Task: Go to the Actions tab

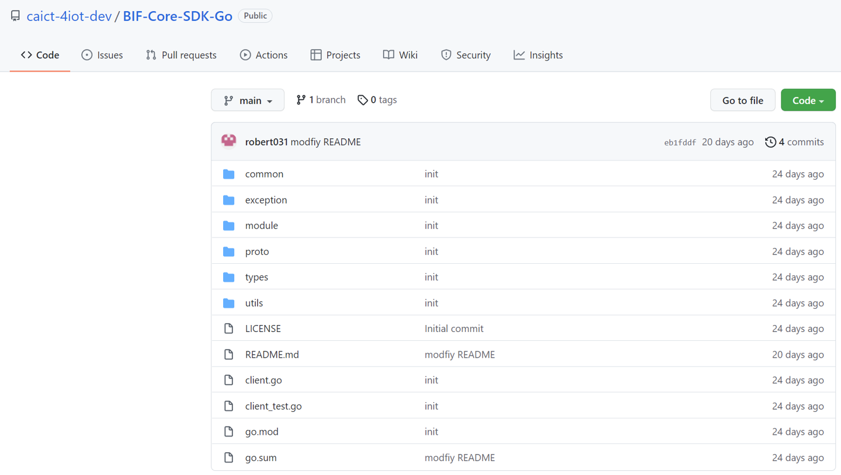Action: (x=264, y=55)
